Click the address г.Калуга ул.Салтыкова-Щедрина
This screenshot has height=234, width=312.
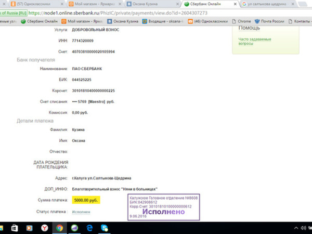[101, 178]
